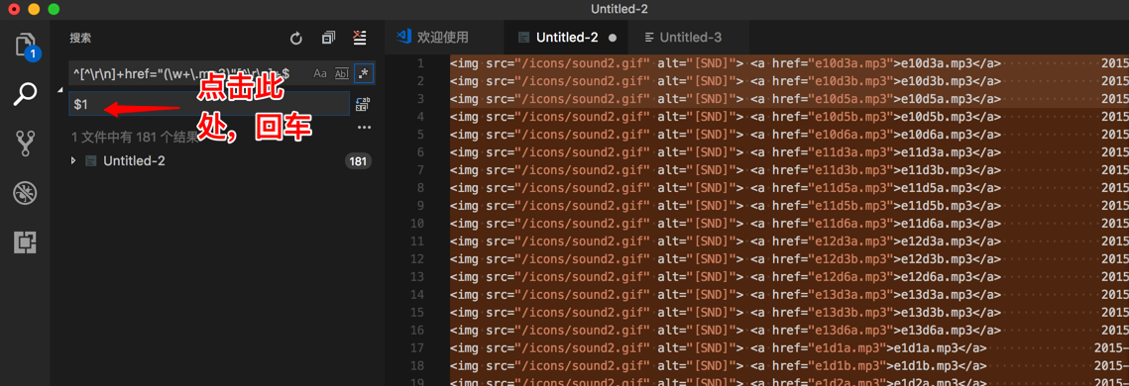The height and width of the screenshot is (386, 1129).
Task: Click line number 10 in gutter
Action: coord(417,223)
